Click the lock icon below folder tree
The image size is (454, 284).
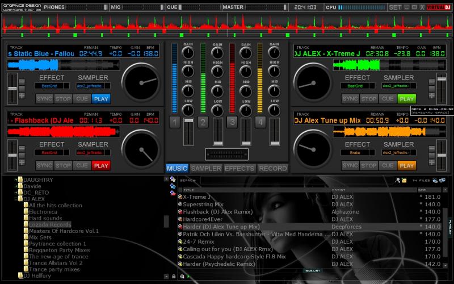point(174,276)
